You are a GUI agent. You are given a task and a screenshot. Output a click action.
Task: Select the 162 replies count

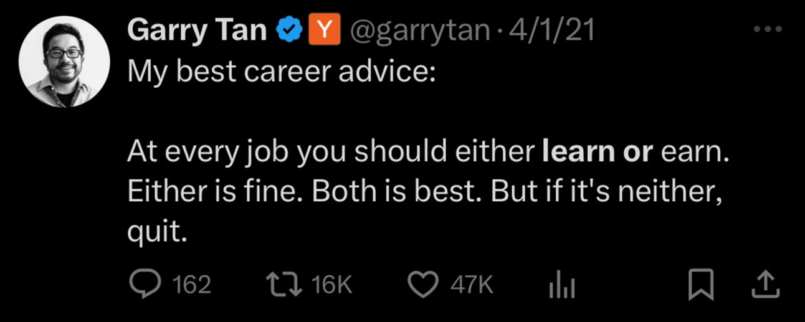tap(191, 285)
